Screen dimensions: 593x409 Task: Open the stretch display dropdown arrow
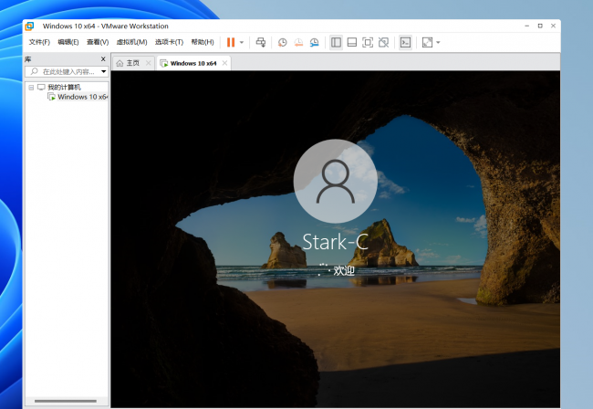[x=438, y=42]
